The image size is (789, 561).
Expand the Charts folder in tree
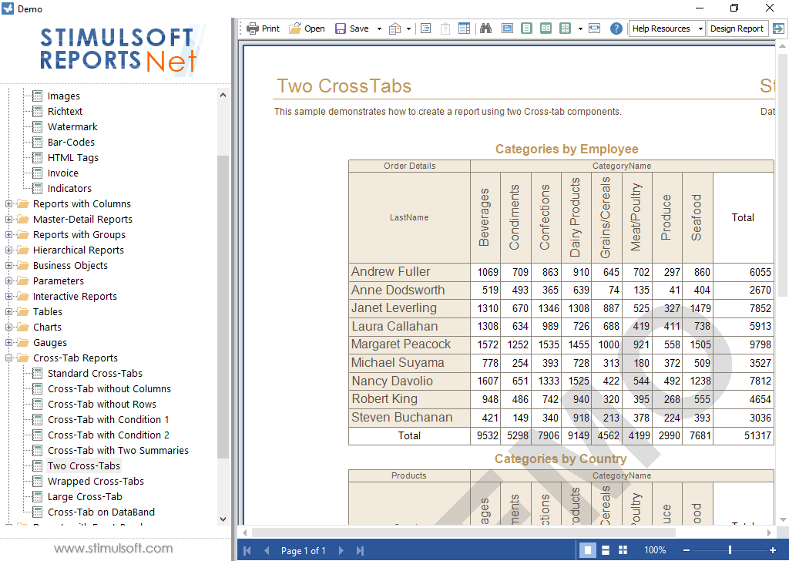(x=9, y=328)
